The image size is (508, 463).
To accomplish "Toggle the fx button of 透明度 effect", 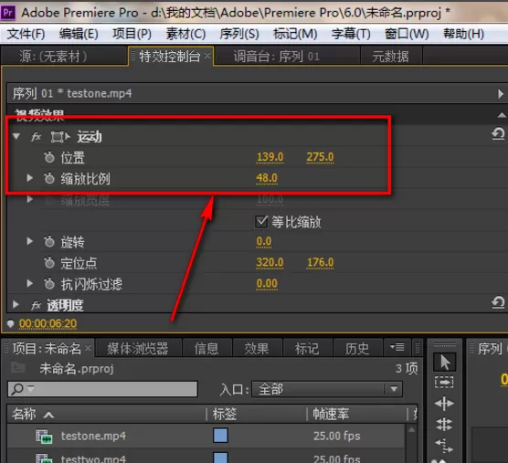I will click(x=37, y=305).
